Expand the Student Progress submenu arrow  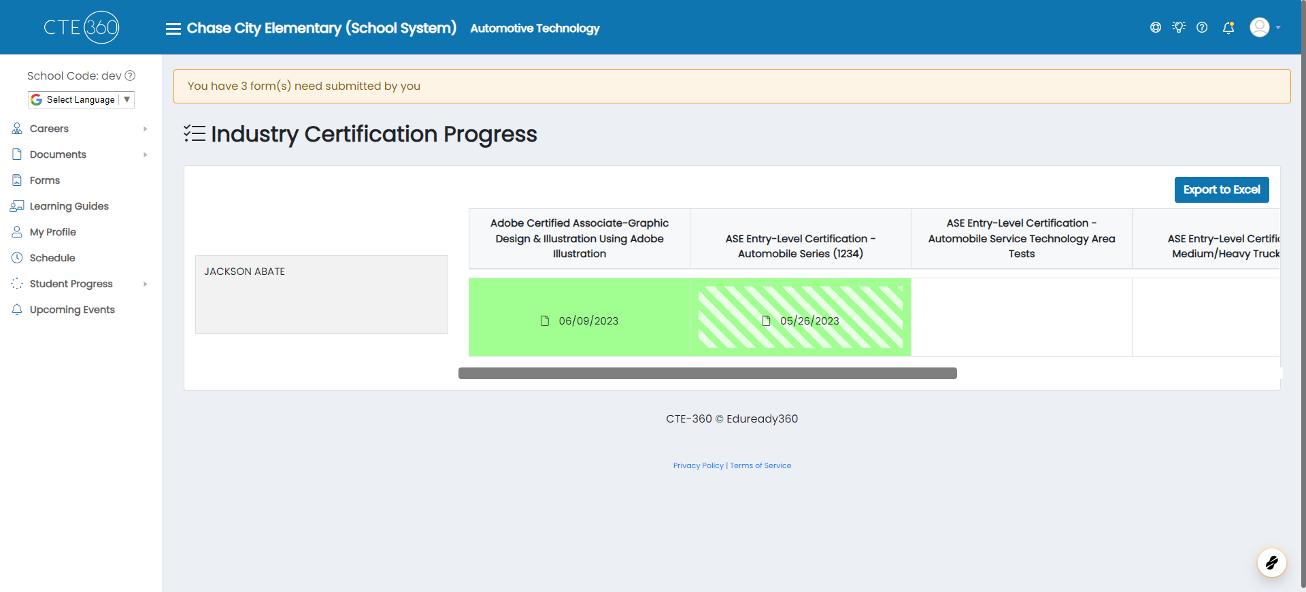point(145,284)
